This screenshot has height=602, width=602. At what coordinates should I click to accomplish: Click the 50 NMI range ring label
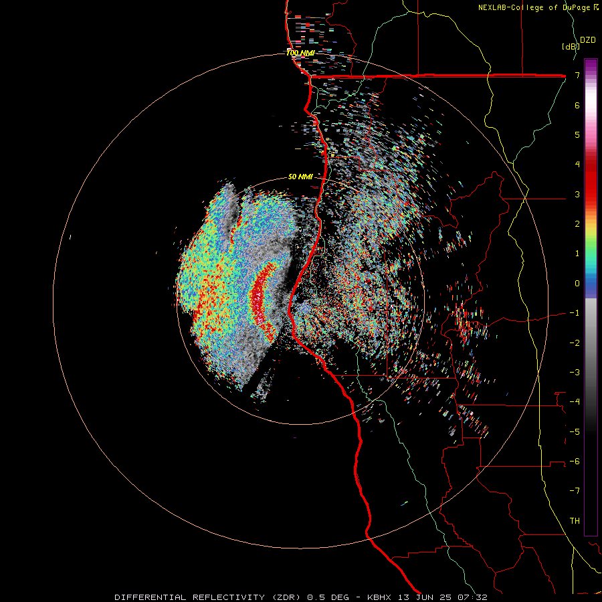300,177
